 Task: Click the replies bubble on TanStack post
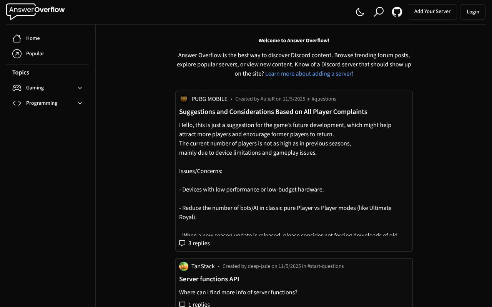click(x=182, y=304)
